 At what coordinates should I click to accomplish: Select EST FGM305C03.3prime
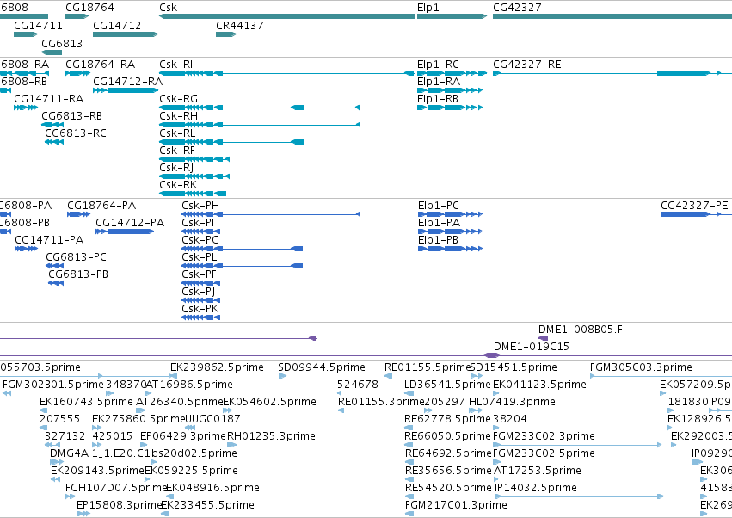click(641, 367)
